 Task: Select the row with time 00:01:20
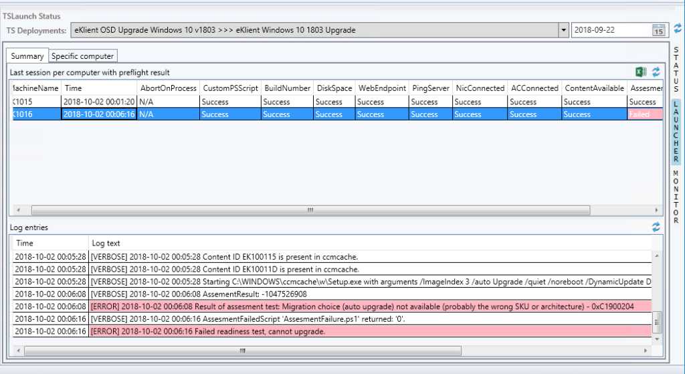99,102
